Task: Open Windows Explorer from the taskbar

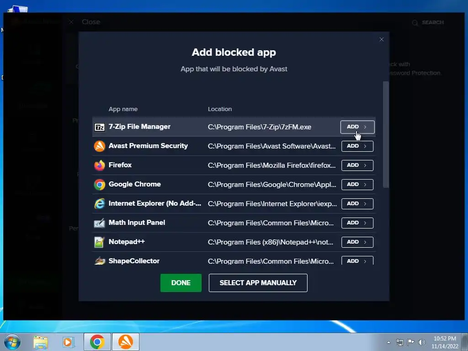Action: pos(41,342)
